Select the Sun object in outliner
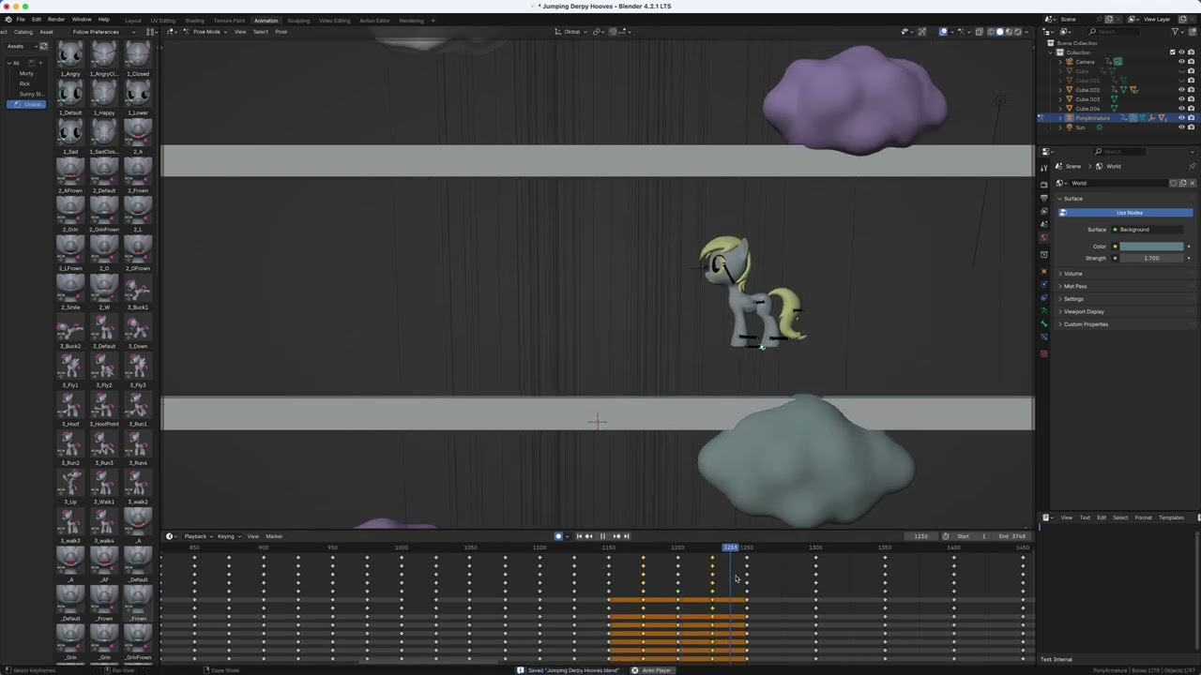1201x675 pixels. tap(1080, 127)
